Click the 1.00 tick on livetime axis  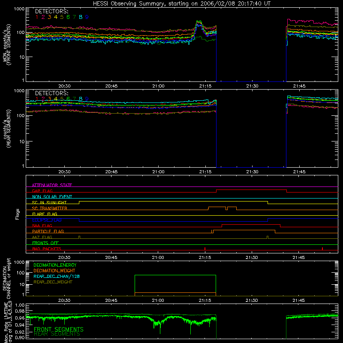click(x=20, y=305)
